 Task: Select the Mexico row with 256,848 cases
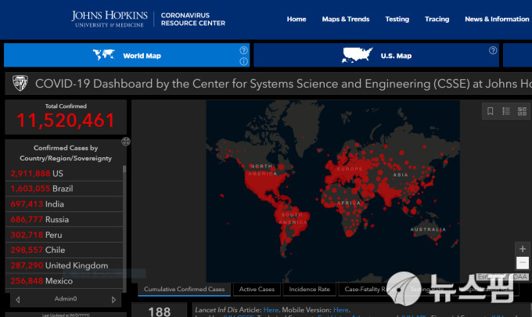pos(64,281)
